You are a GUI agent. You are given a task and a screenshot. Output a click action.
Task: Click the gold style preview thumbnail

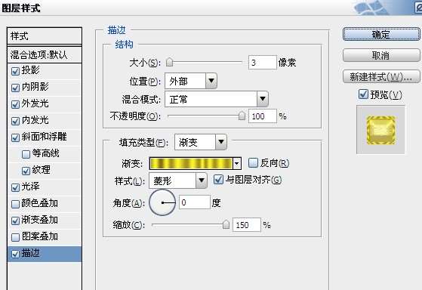[380, 130]
